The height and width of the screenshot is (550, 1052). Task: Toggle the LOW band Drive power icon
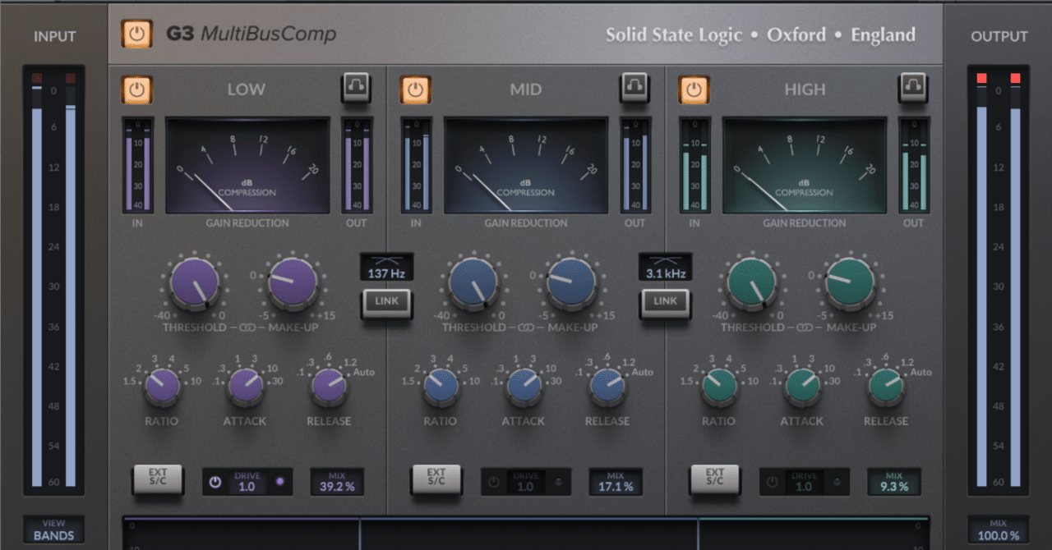click(215, 482)
